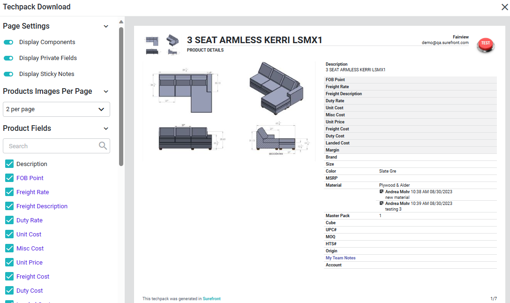
Task: Click the red TEST button logo
Action: pos(485,44)
